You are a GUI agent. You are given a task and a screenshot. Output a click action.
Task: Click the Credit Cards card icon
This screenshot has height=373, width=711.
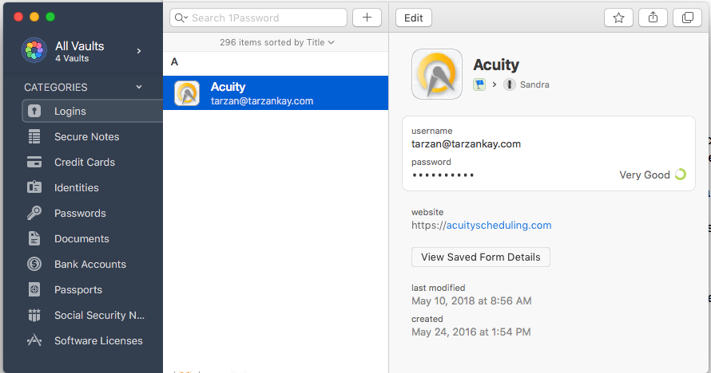pyautogui.click(x=34, y=162)
